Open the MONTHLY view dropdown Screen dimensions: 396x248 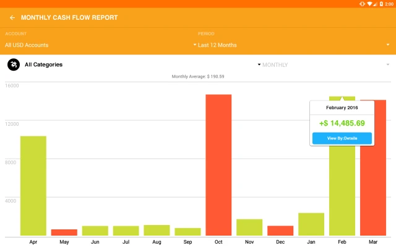325,64
